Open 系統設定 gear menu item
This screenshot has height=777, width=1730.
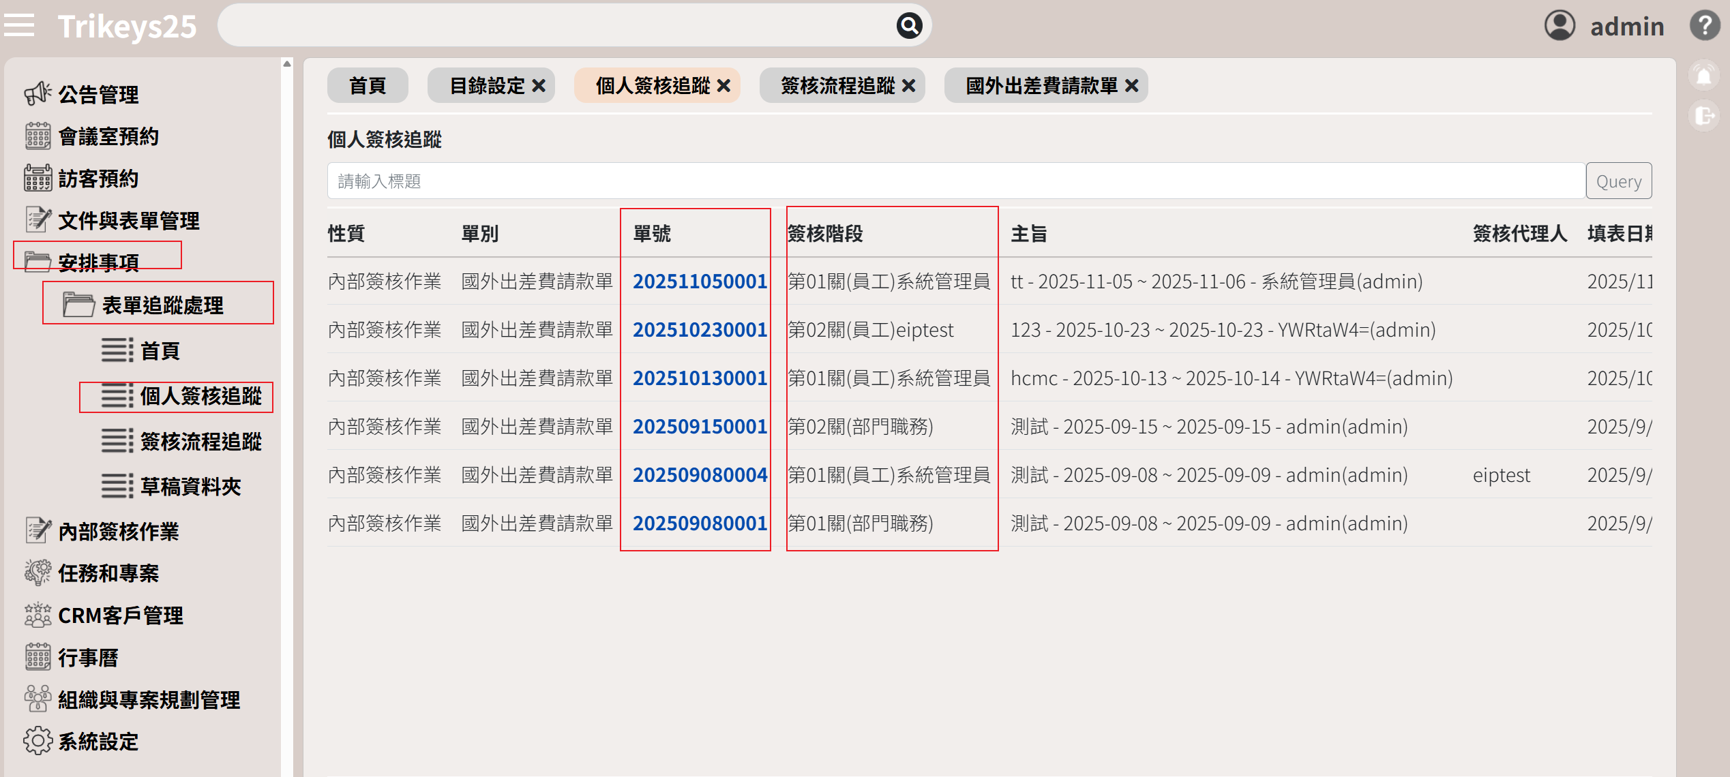click(x=98, y=741)
